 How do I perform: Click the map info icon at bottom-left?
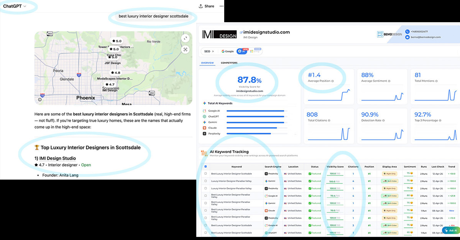point(40,99)
